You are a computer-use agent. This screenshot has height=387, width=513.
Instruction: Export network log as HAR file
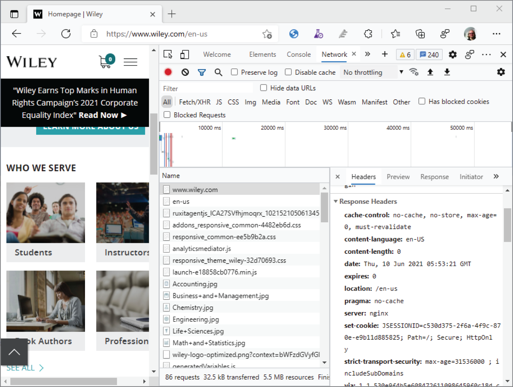coord(447,72)
